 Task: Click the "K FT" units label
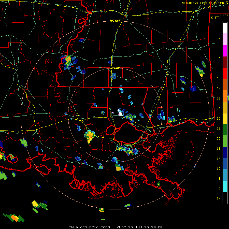(x=215, y=18)
